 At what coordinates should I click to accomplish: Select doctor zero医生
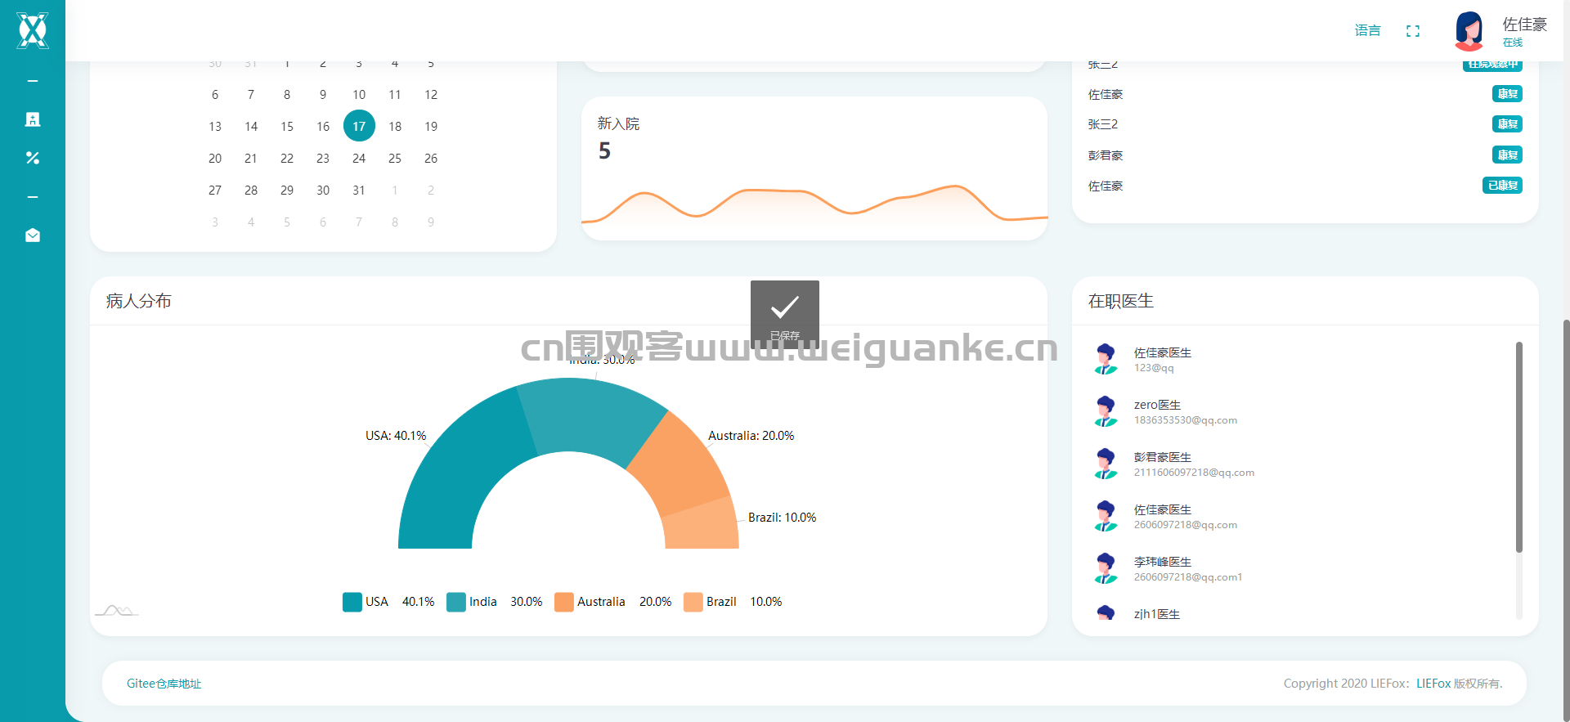point(1157,405)
